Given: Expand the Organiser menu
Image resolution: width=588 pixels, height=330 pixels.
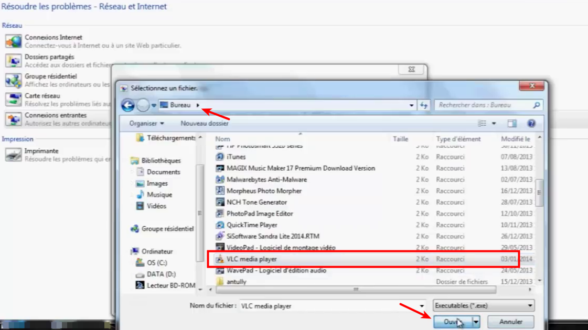Looking at the screenshot, I should click(x=146, y=124).
